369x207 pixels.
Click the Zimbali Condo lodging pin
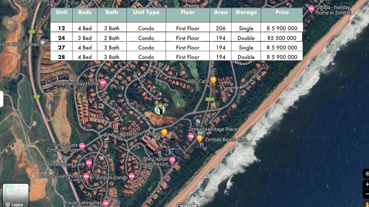pyautogui.click(x=131, y=177)
